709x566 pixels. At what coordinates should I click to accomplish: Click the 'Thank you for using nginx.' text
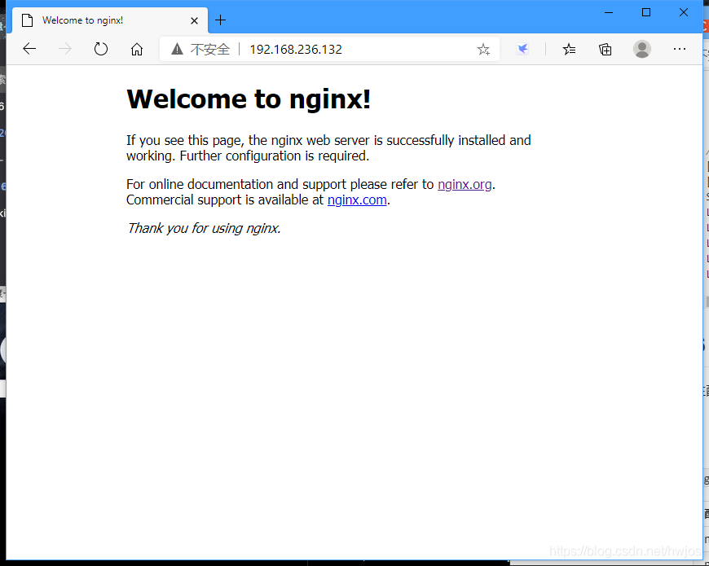[x=204, y=228]
